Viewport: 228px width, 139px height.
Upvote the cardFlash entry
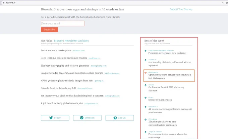click(x=146, y=60)
